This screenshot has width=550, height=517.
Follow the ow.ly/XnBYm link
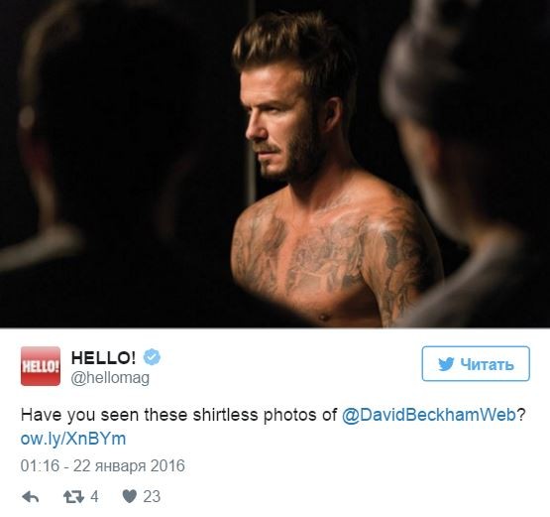[73, 439]
